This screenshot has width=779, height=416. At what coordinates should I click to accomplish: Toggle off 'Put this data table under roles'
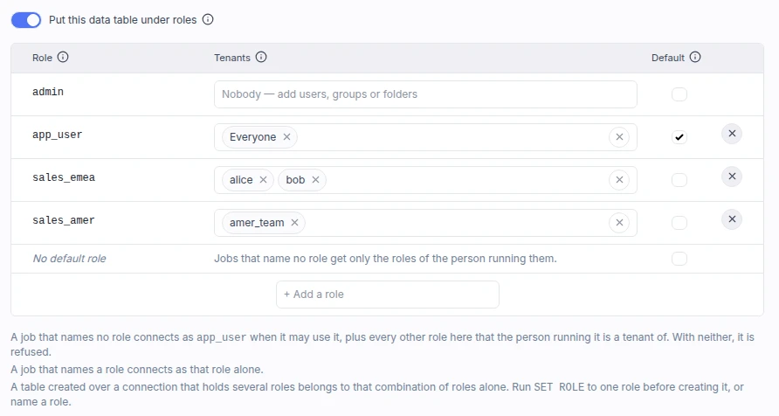[26, 20]
